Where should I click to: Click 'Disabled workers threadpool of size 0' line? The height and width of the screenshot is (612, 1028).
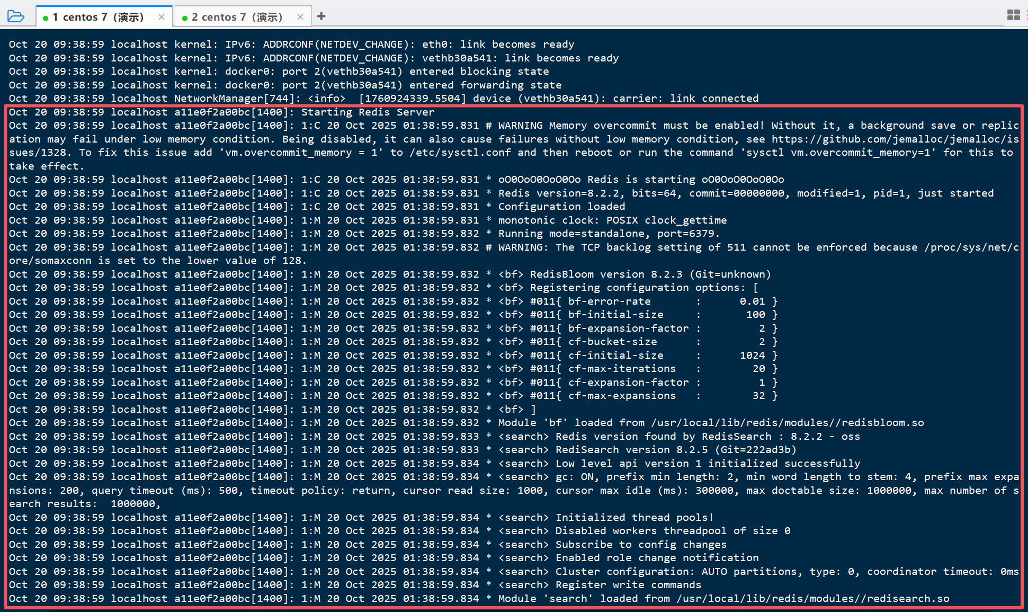[x=399, y=531]
